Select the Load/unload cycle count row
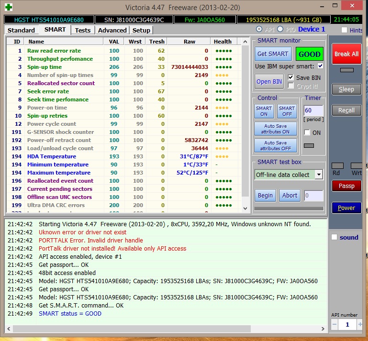 coord(124,148)
